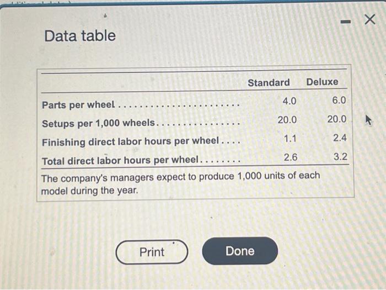This screenshot has width=386, height=290.
Task: Select the Deluxe setups value 20.0
Action: (337, 119)
